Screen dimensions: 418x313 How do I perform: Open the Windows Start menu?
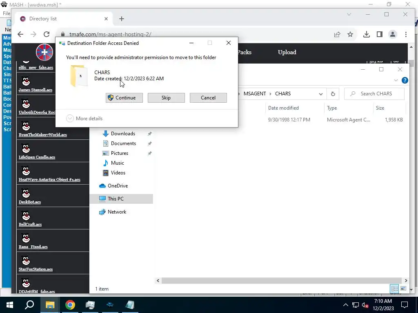coord(10,305)
